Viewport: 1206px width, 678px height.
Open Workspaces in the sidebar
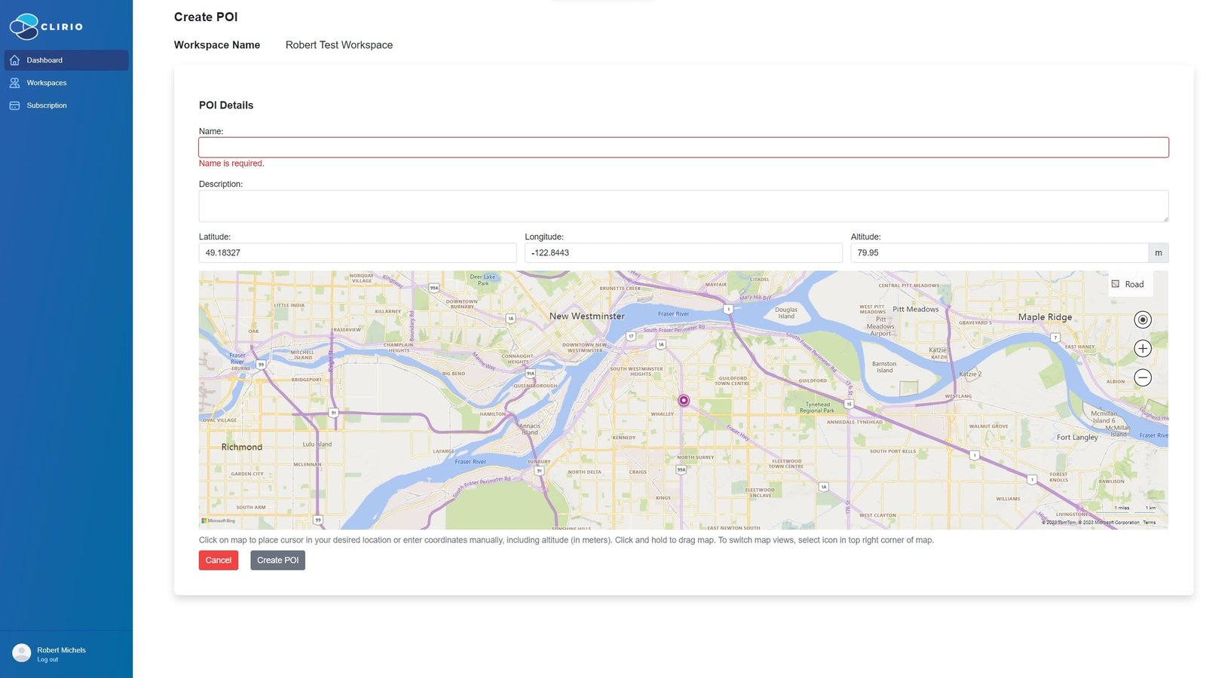66,83
